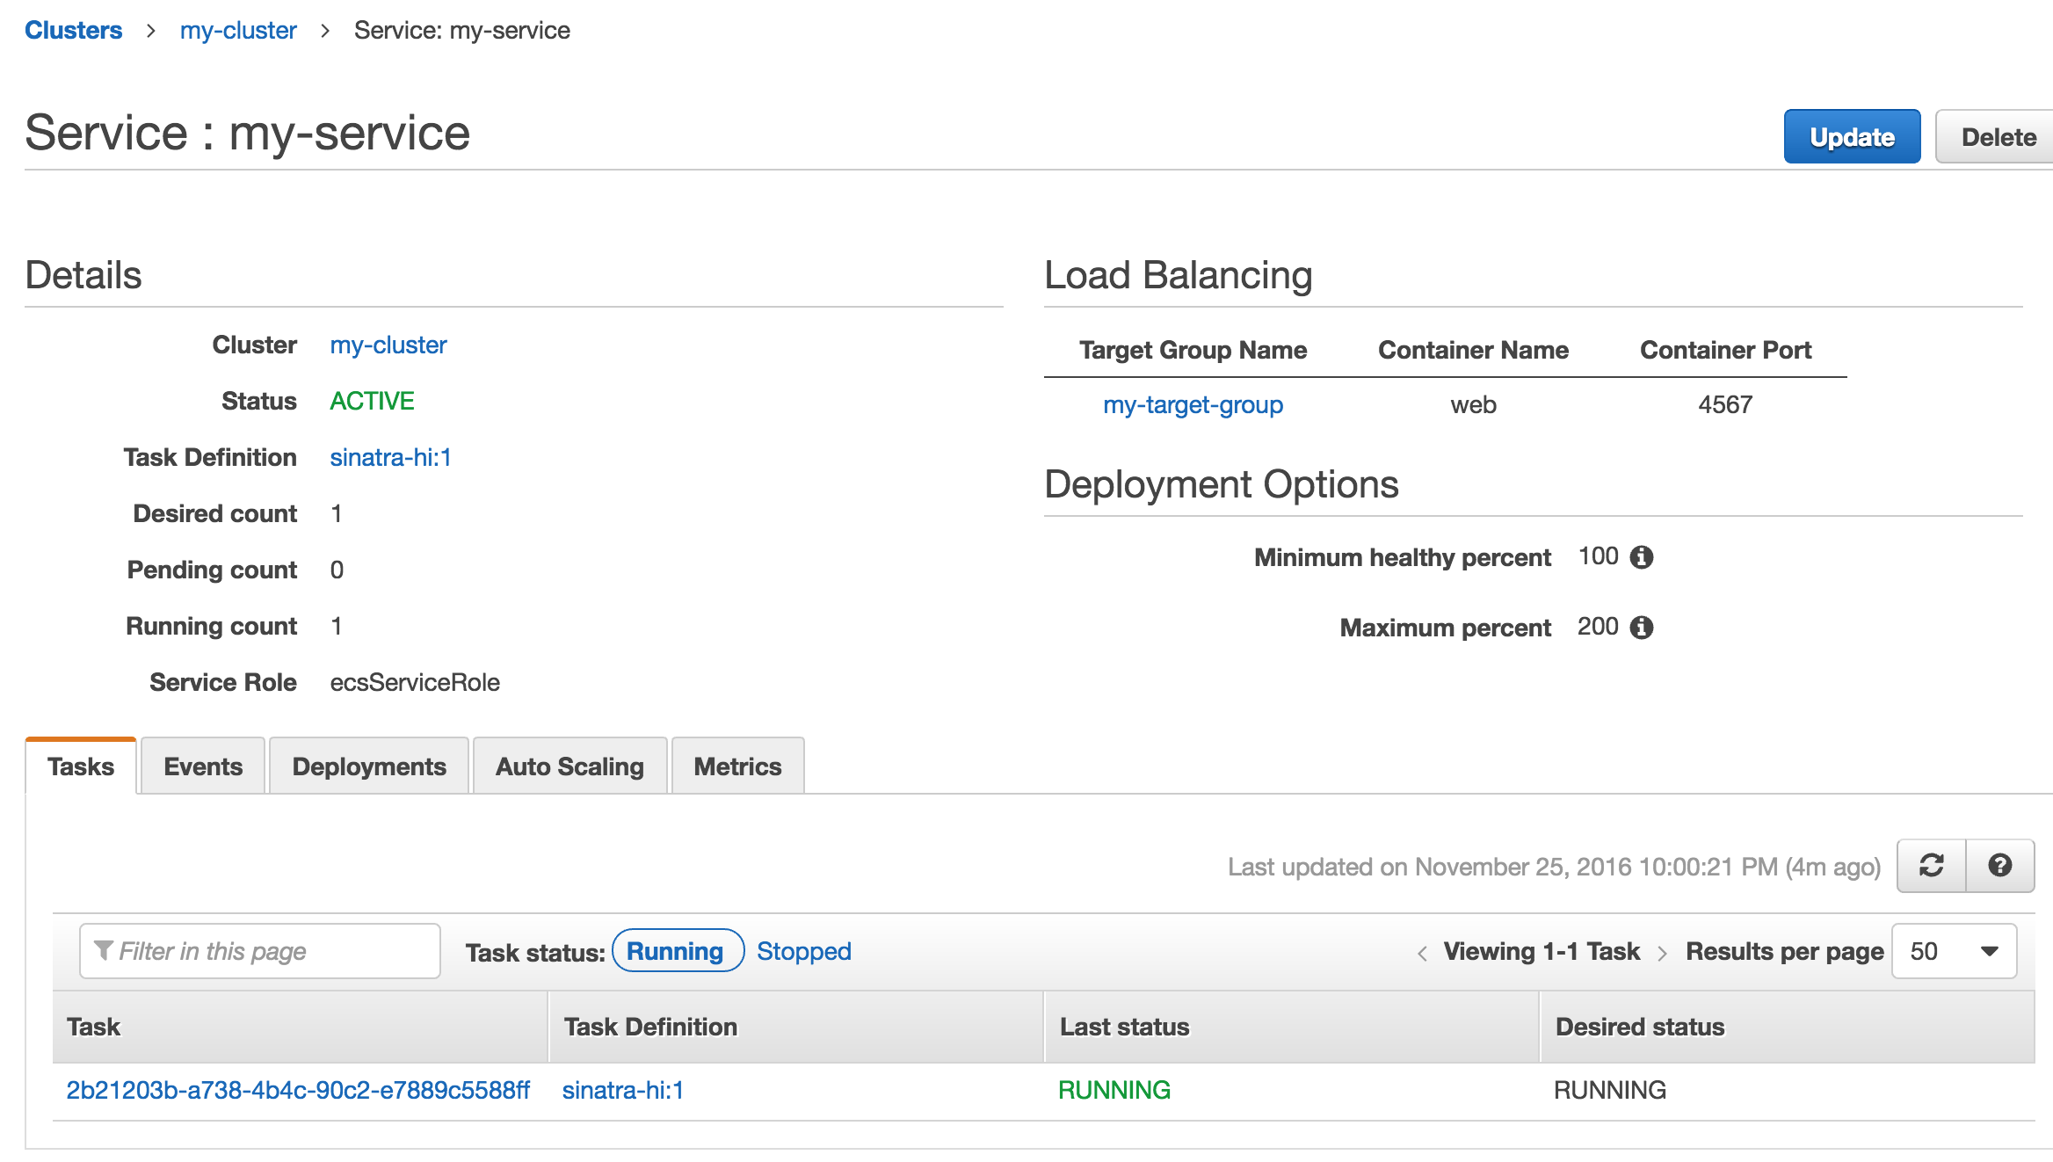The width and height of the screenshot is (2053, 1162).
Task: Select the Last updated timestamp text
Action: 1554,867
